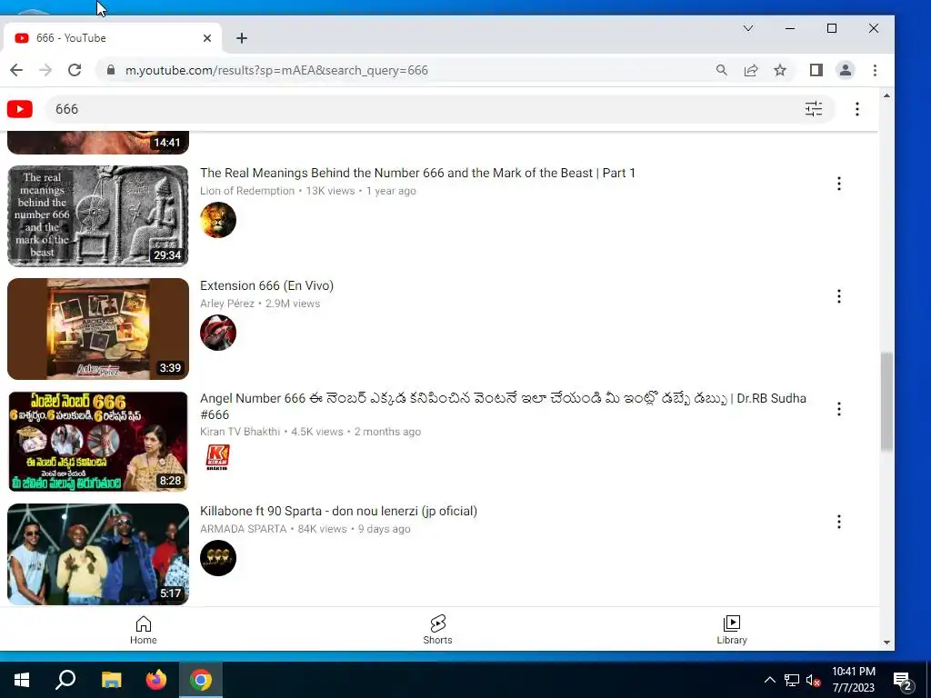Play the Angel Number 666 8:28 thumbnail
Screen dimensions: 931x698
click(98, 442)
